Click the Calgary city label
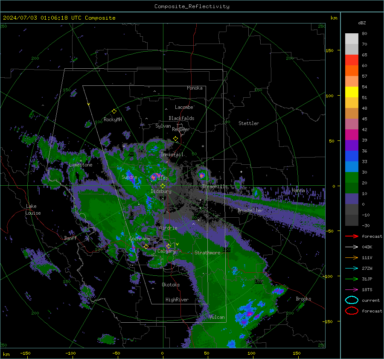384x359 pixels. pyautogui.click(x=166, y=251)
